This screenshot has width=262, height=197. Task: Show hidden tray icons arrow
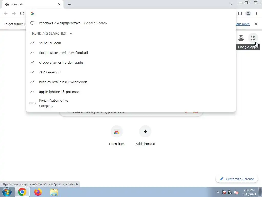pyautogui.click(x=217, y=192)
